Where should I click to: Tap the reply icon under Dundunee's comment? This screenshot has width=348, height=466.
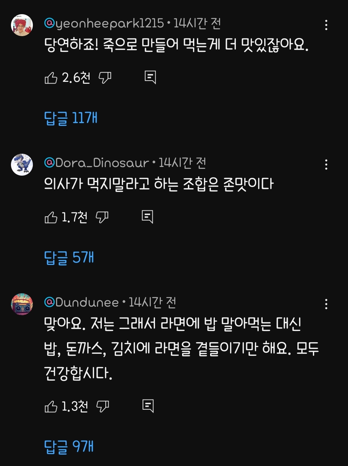point(148,406)
